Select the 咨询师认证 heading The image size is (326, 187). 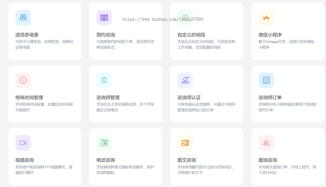click(189, 98)
